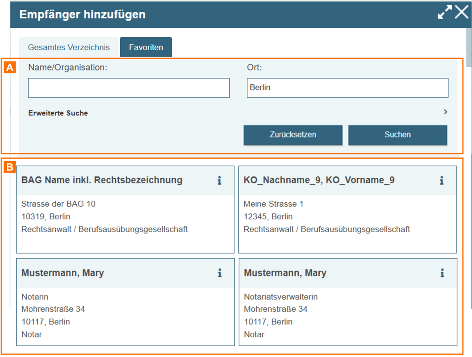Open info for BAG Name inkl. Rechtsbezeichnung

pos(219,180)
